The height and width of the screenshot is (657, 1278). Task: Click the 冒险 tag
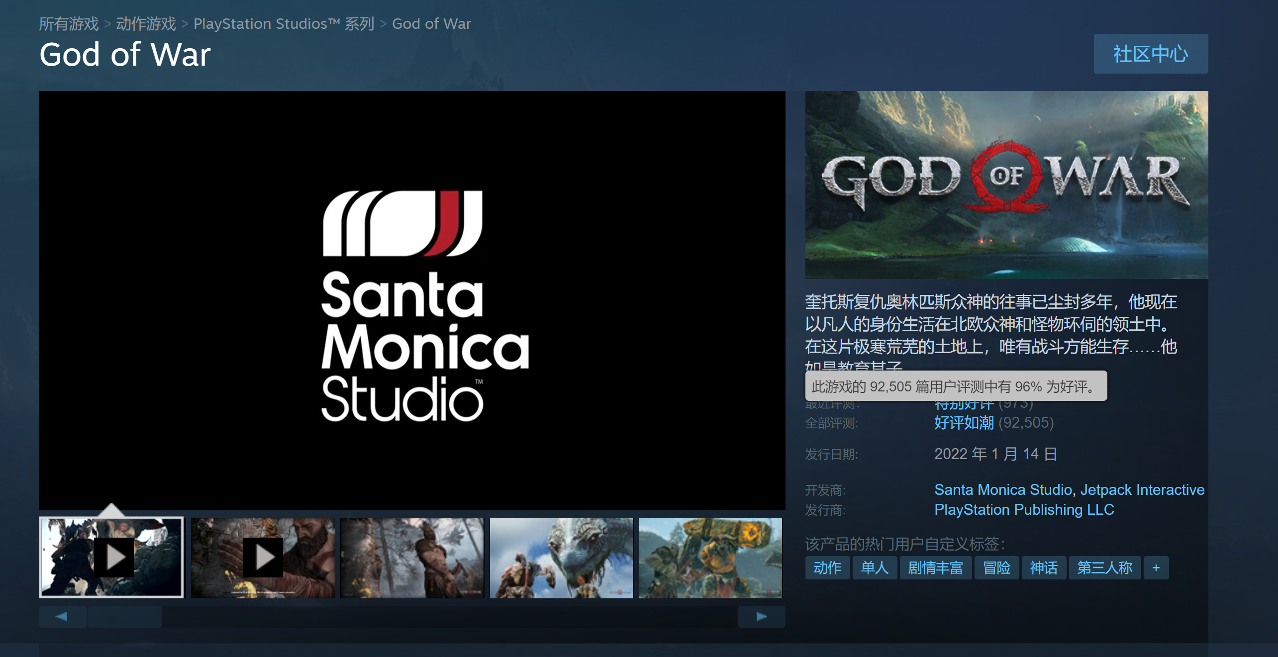point(996,567)
